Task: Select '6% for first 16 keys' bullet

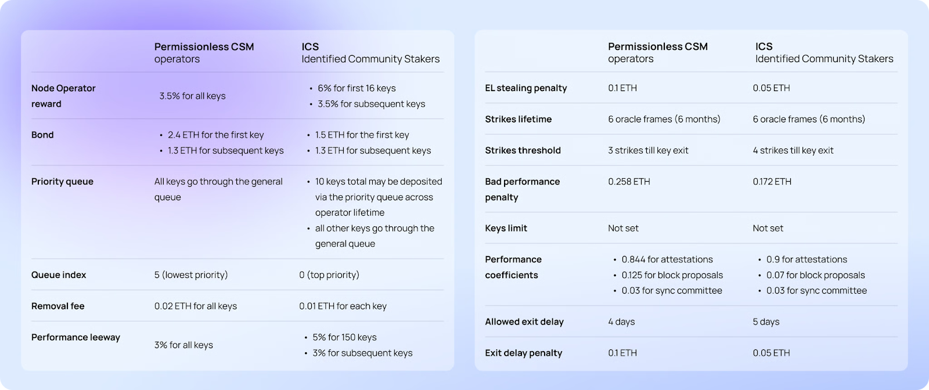Action: (x=357, y=88)
